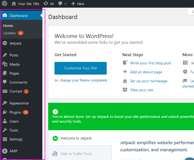Click the pencil icon beside Write your first blog post
The height and width of the screenshot is (160, 194).
(x=125, y=63)
